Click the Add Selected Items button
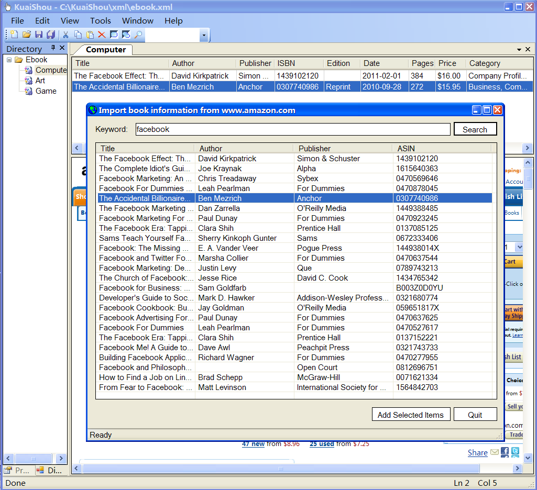Viewport: 537px width, 490px height. [410, 415]
